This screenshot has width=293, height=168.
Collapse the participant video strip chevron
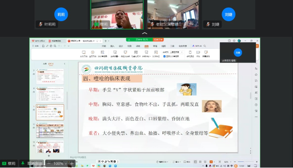145,33
